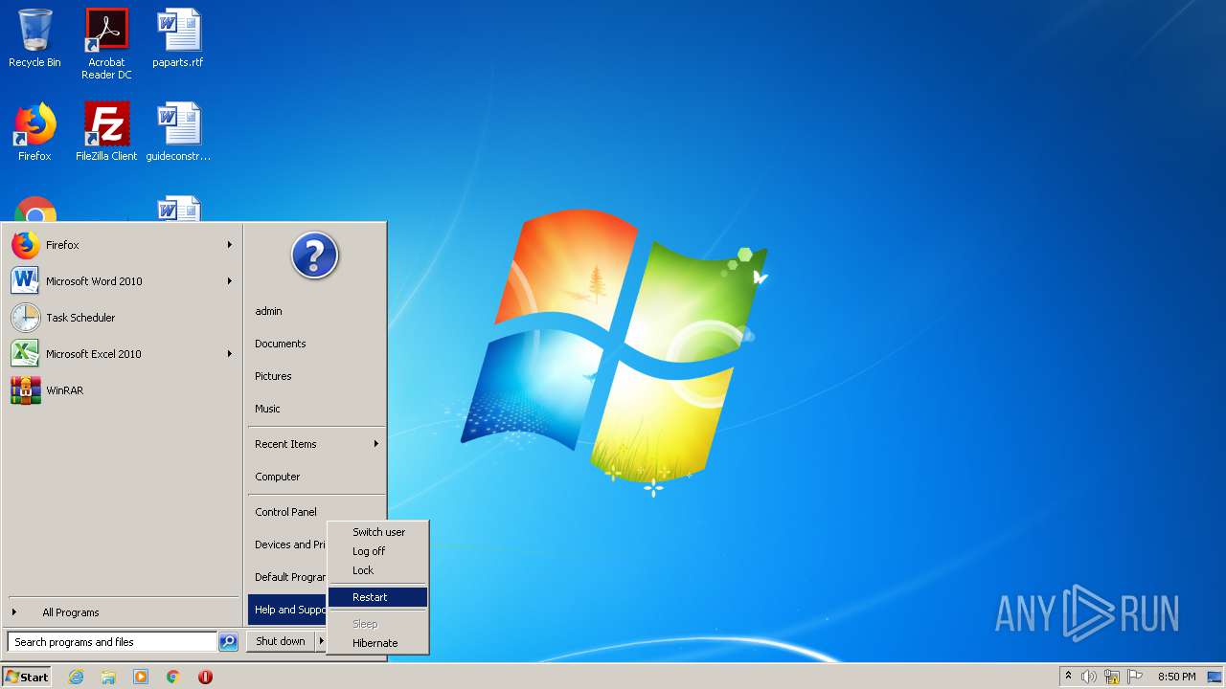Open Pictures from Start menu

tap(316, 376)
